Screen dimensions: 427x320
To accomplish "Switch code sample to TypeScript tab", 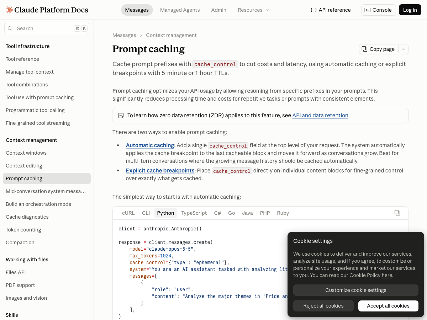I will coord(194,213).
